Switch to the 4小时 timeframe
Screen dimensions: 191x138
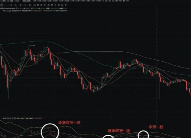tap(88, 1)
